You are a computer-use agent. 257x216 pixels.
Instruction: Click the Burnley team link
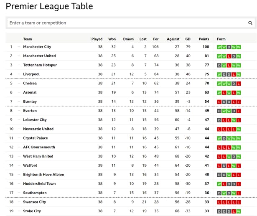click(30, 102)
